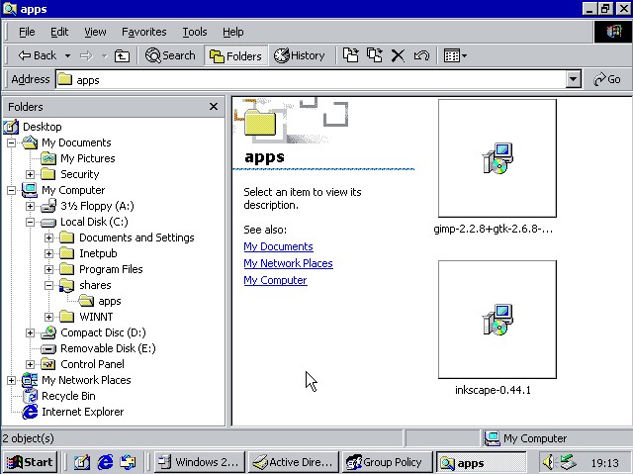Open the Views dropdown button

pos(455,55)
